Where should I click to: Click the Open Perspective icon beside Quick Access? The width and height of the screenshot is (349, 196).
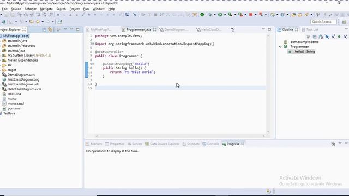coord(344,22)
